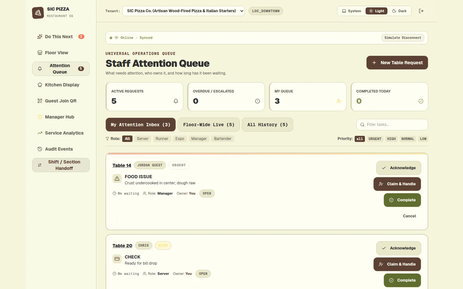463x289 pixels.
Task: Click the person icon in My Queue card
Action: (339, 101)
